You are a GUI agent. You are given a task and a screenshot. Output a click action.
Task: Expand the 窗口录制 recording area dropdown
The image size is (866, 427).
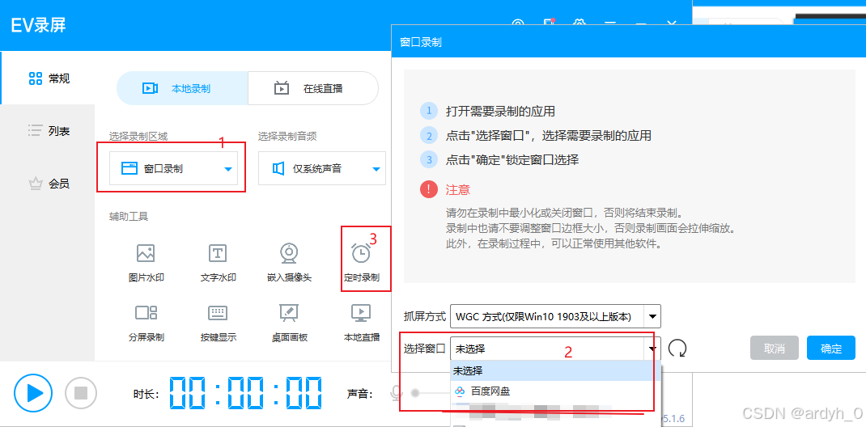(x=173, y=169)
